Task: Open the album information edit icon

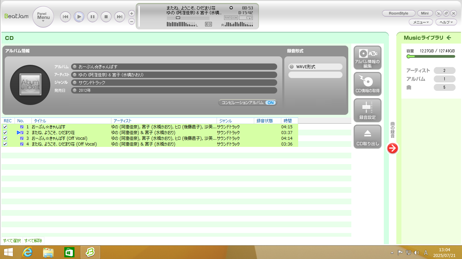Action: tap(367, 58)
